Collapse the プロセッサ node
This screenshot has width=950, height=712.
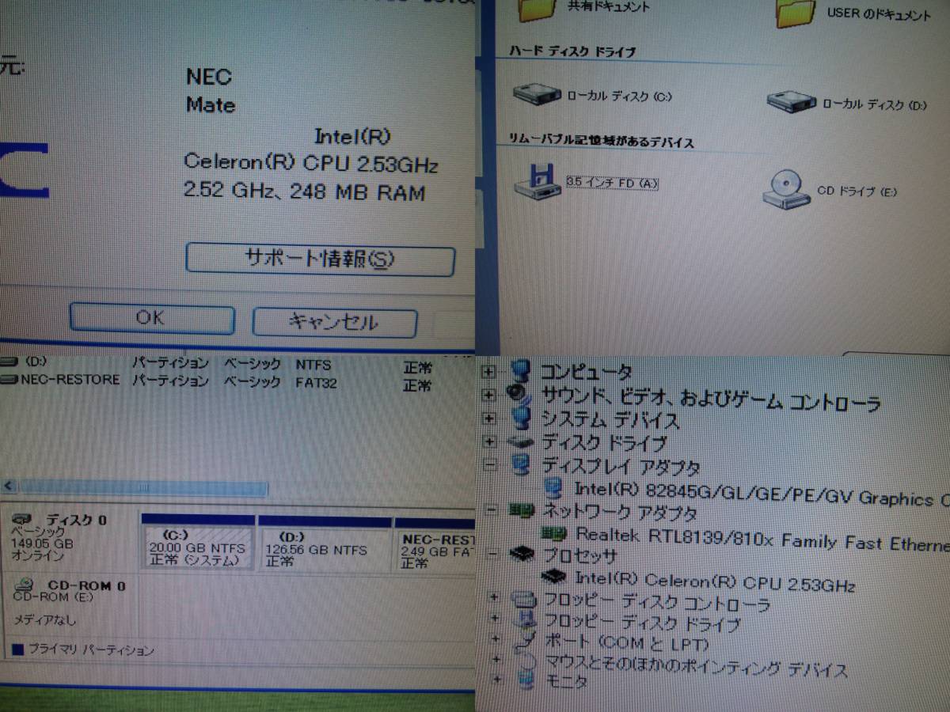click(x=493, y=554)
